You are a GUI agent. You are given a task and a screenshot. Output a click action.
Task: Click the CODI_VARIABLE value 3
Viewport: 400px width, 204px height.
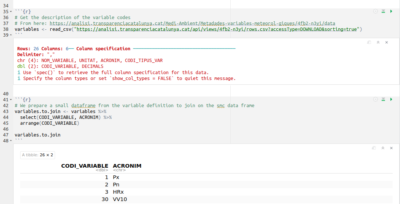click(107, 192)
